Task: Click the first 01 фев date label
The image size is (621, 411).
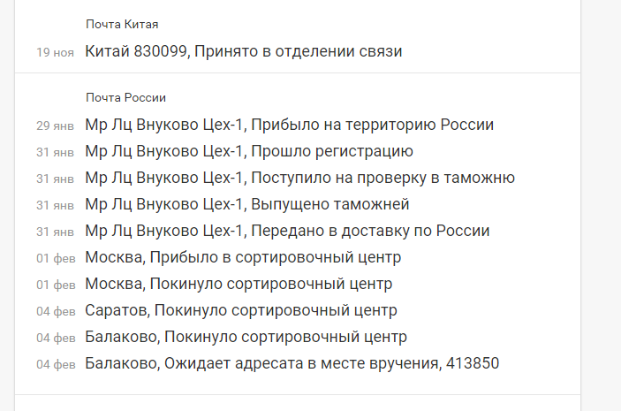Action: [x=56, y=258]
